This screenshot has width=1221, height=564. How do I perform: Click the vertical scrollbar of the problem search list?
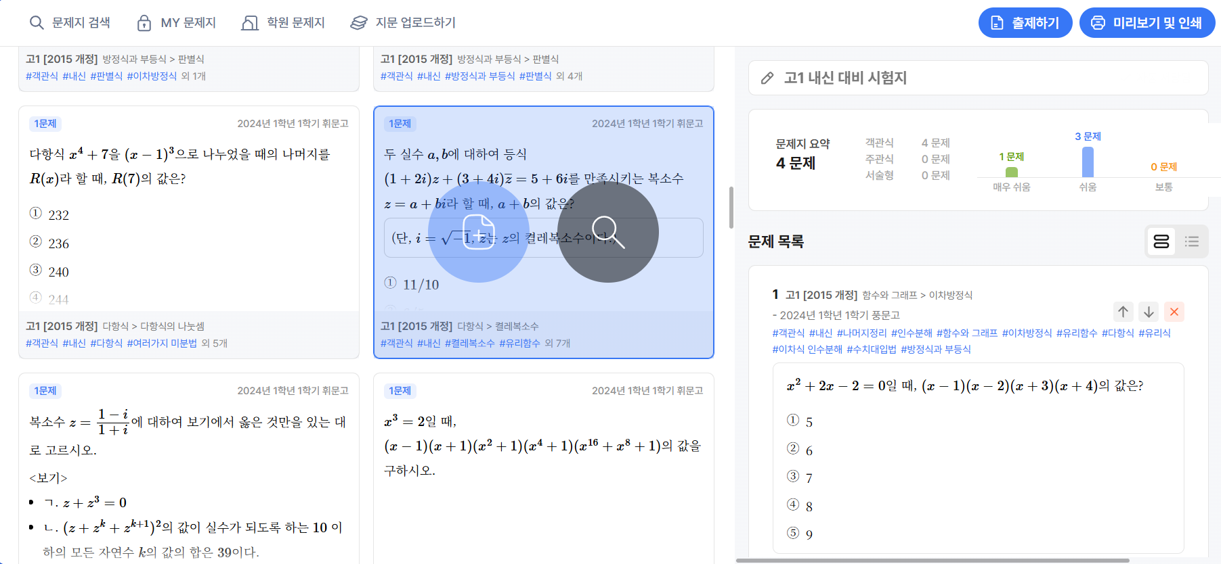click(731, 208)
